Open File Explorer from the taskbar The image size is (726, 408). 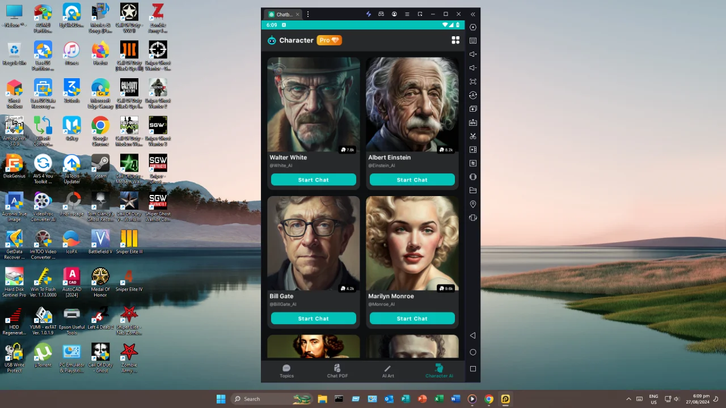coord(322,399)
